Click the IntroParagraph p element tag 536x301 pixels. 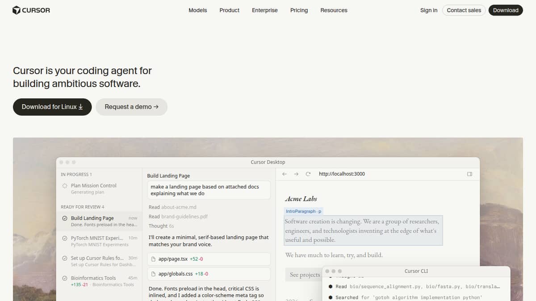click(x=304, y=211)
